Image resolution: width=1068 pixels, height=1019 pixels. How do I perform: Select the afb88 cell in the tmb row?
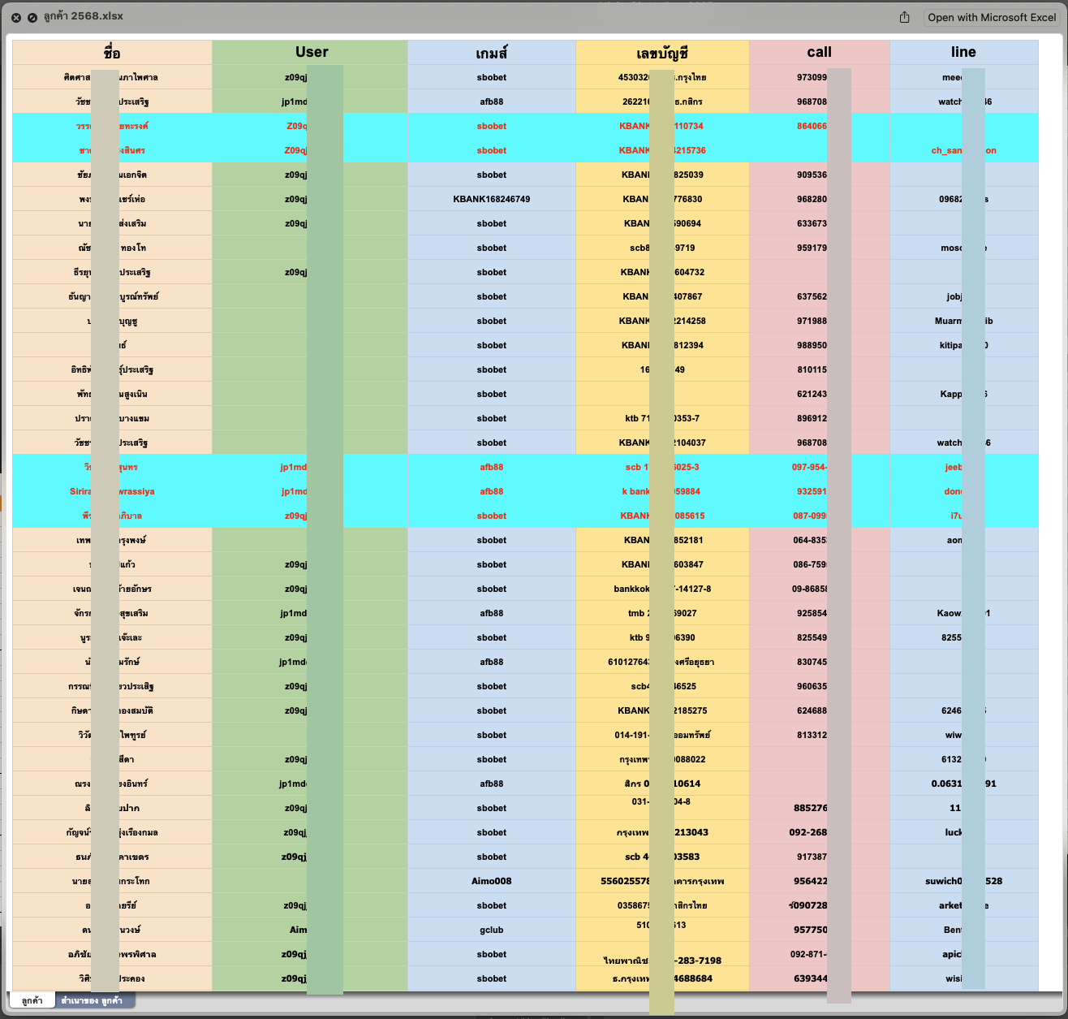(492, 613)
